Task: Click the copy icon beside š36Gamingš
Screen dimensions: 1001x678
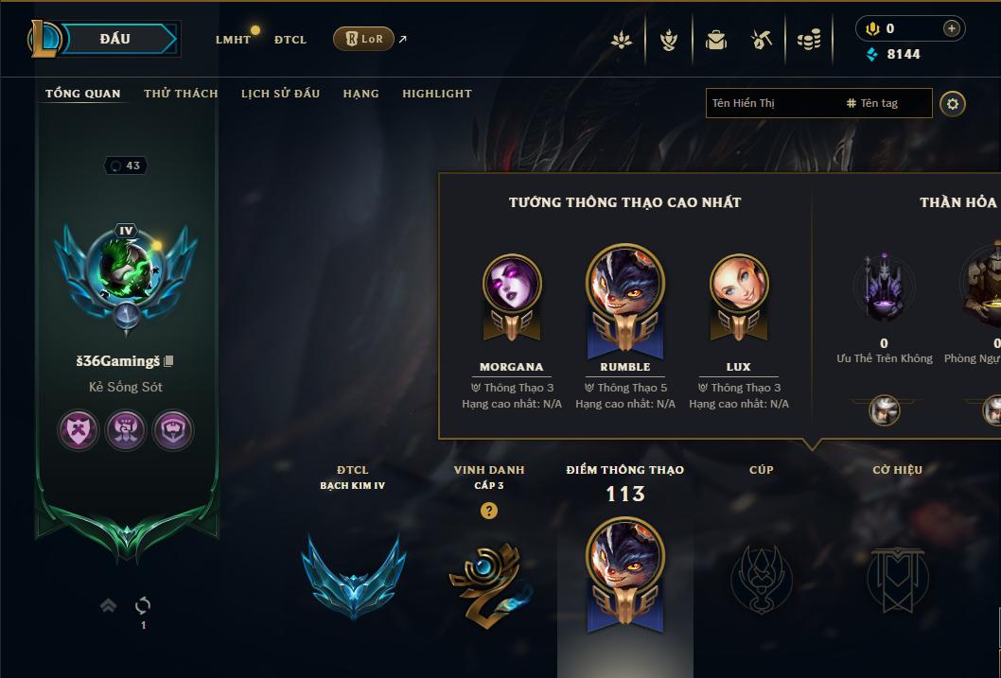Action: click(x=168, y=361)
